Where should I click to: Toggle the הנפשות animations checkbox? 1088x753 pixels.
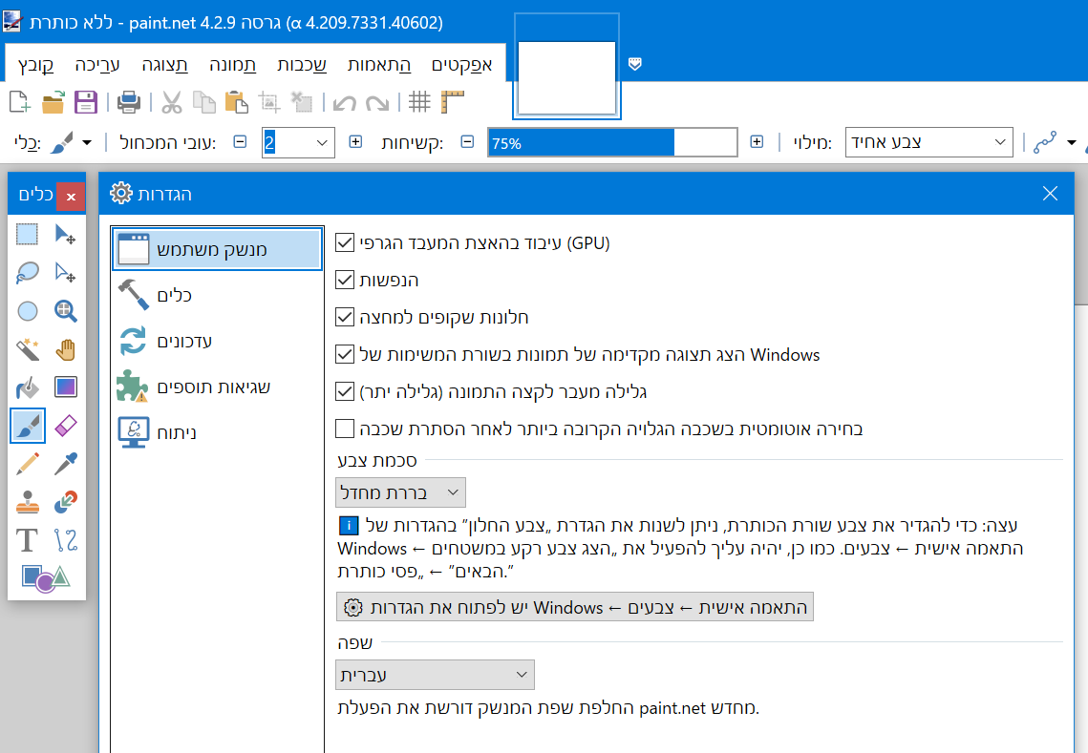point(345,280)
